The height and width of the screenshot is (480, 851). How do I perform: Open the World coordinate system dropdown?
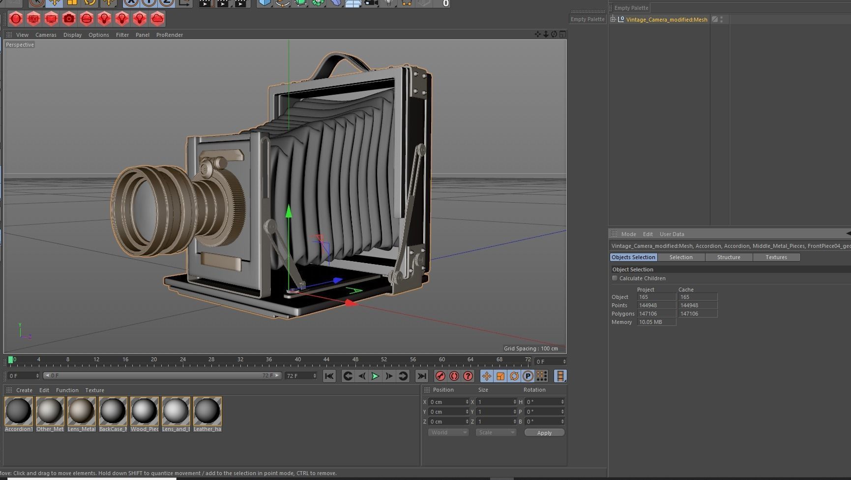448,432
